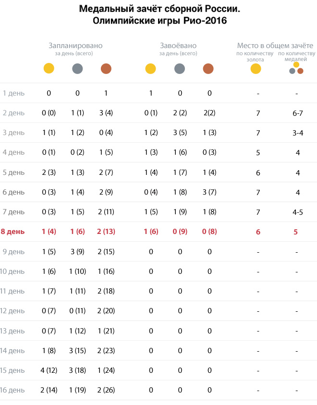This screenshot has height=405, width=317.
Task: Click 'Место в общем зачёте' header
Action: (x=275, y=46)
